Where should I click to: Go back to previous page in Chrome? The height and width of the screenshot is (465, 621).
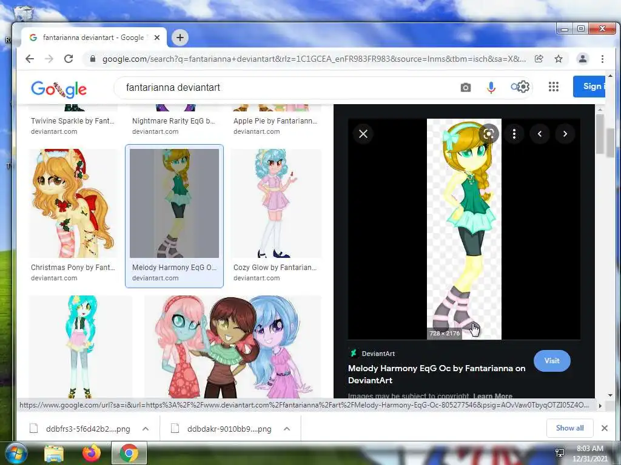pyautogui.click(x=30, y=59)
